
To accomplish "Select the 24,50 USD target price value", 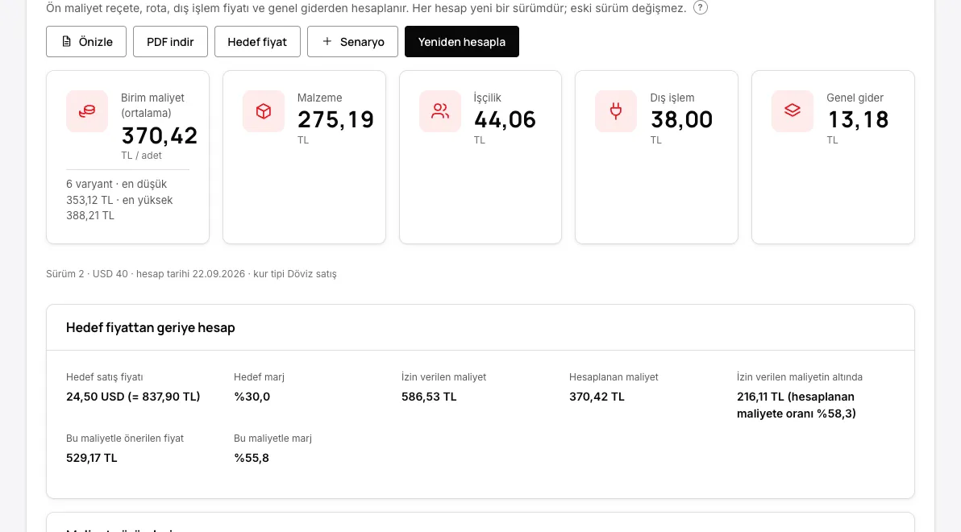I will tap(133, 397).
